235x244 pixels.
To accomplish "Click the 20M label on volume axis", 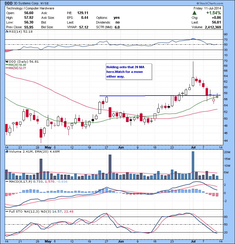I will [227, 152].
